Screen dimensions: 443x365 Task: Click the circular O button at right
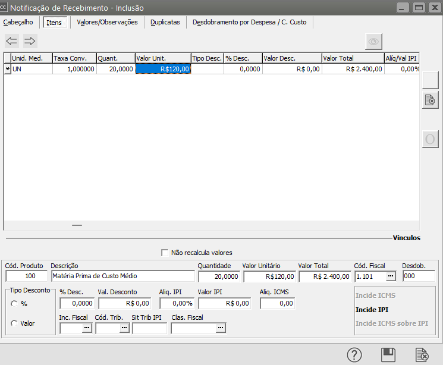coord(430,140)
